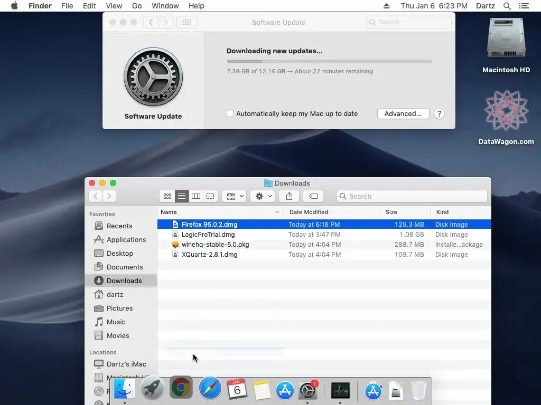541x405 pixels.
Task: Switch Finder to gallery view
Action: point(210,196)
